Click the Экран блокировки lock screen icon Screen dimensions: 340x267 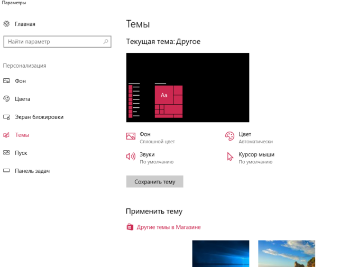(x=6, y=117)
